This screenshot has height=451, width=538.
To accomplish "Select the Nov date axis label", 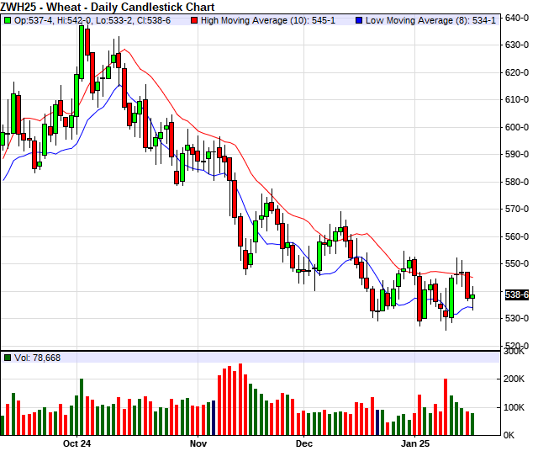I will tap(198, 443).
